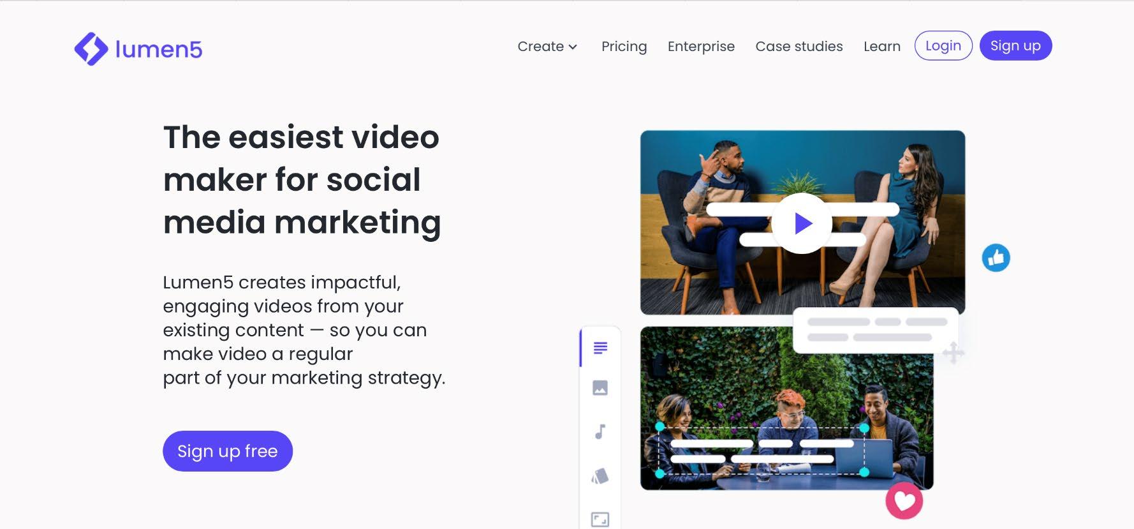
Task: Select the music note icon in sidebar
Action: point(600,432)
